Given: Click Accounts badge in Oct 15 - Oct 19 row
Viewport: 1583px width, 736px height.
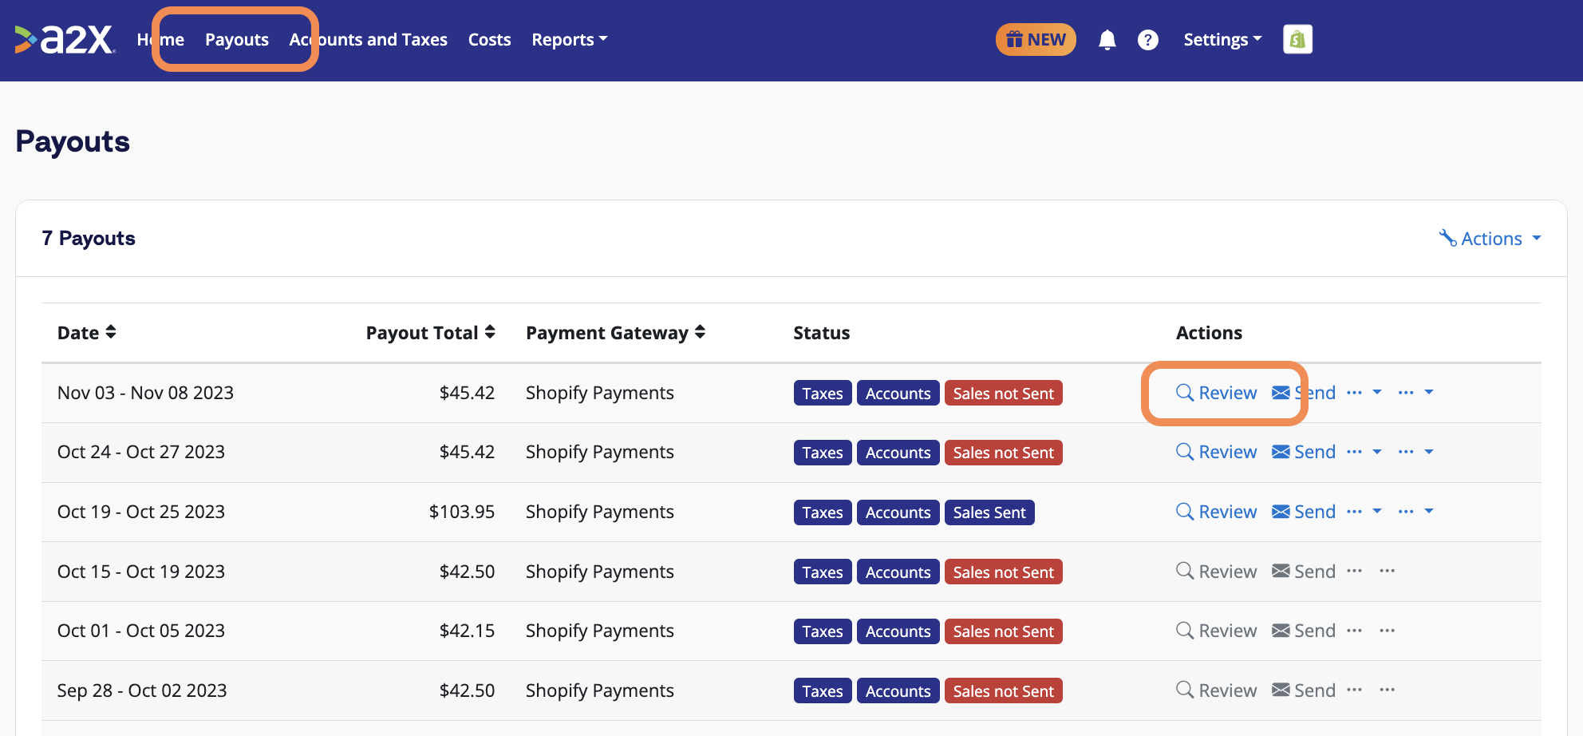Looking at the screenshot, I should (x=898, y=572).
